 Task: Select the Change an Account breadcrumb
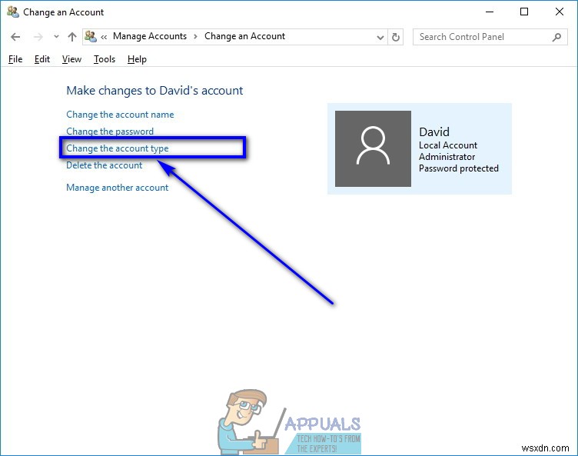click(244, 36)
